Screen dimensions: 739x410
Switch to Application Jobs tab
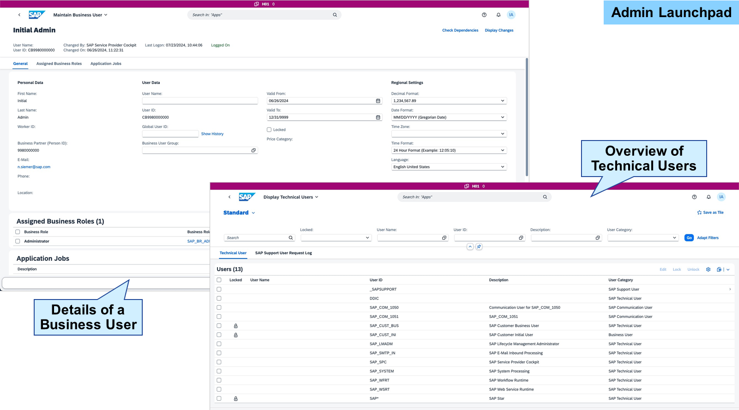[106, 64]
